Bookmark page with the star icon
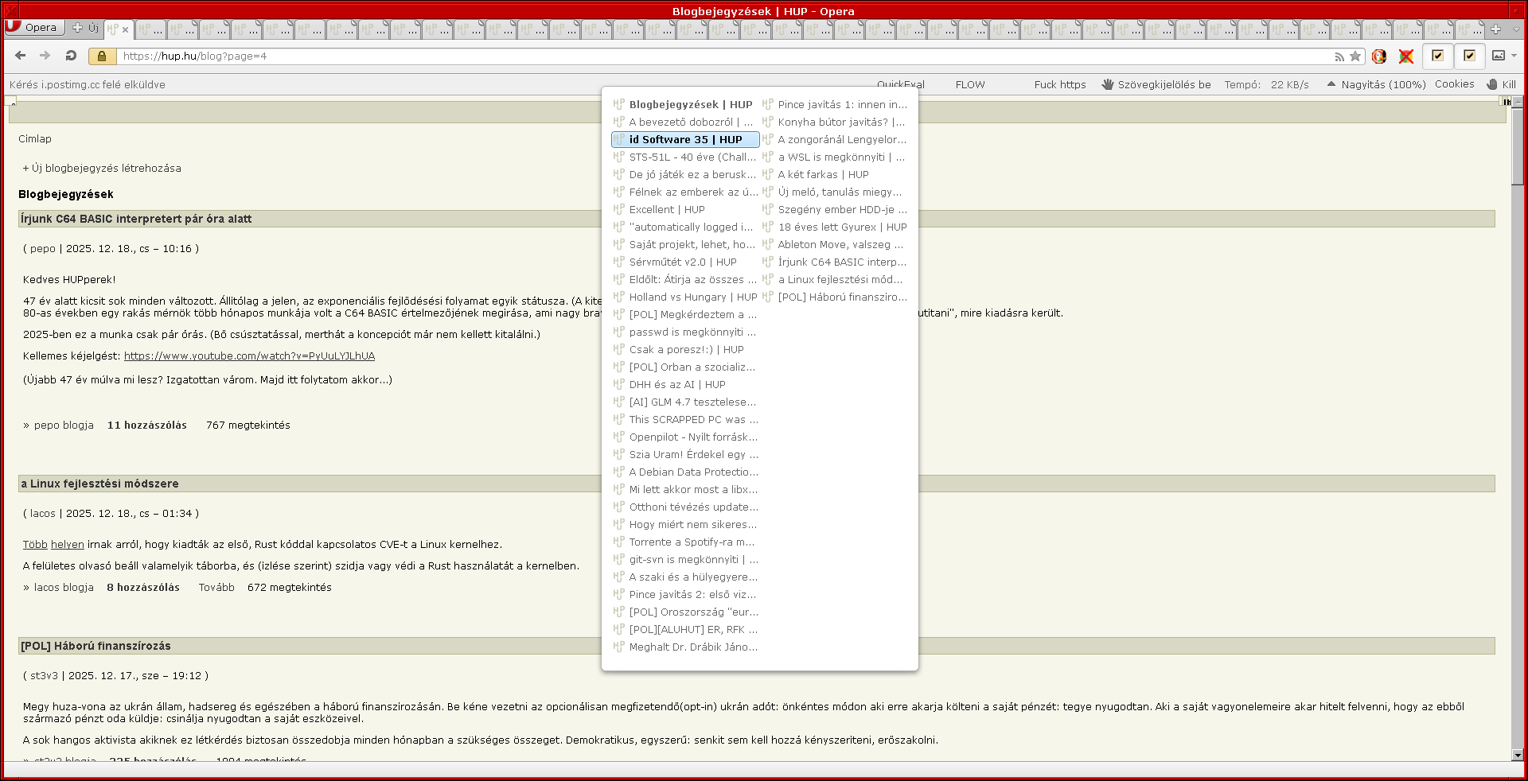This screenshot has height=781, width=1528. (x=1355, y=56)
